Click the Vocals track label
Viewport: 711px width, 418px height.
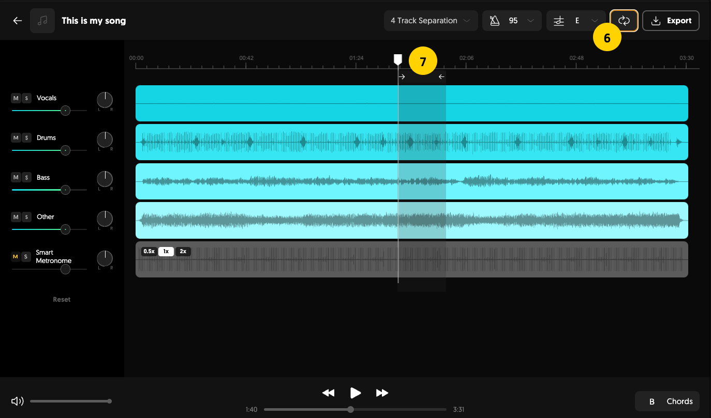(x=47, y=98)
